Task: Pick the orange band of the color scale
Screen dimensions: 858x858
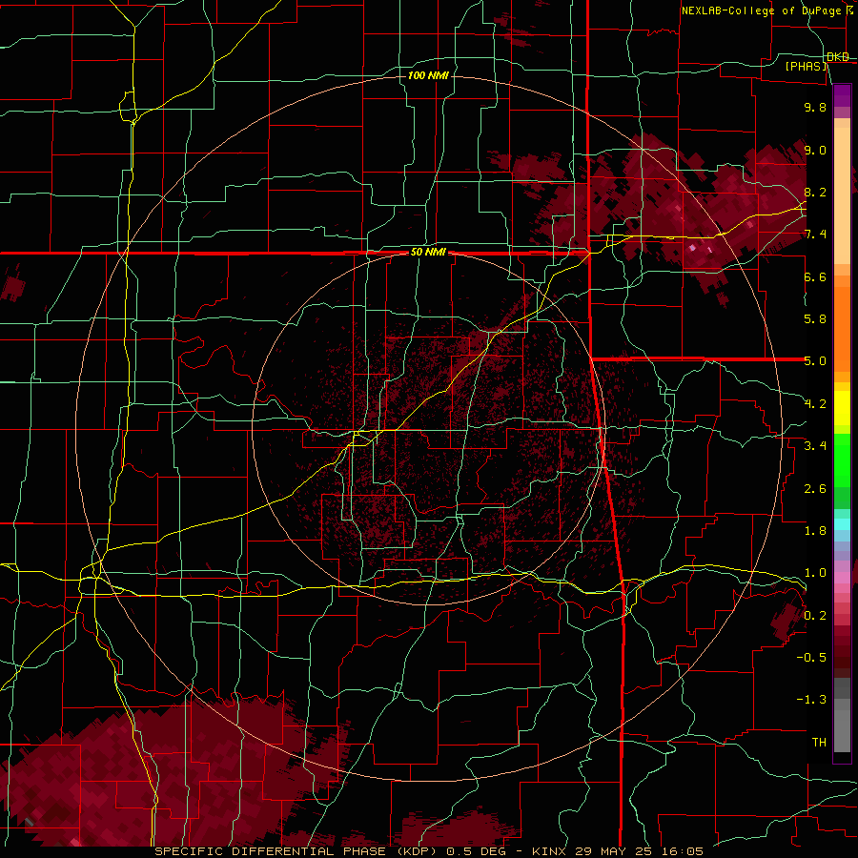Action: click(x=842, y=328)
